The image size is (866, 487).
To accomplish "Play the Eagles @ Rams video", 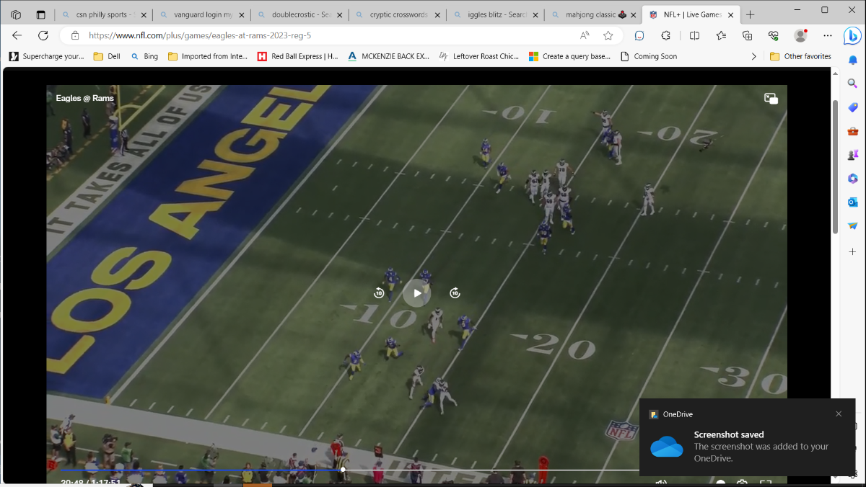I will [x=416, y=293].
